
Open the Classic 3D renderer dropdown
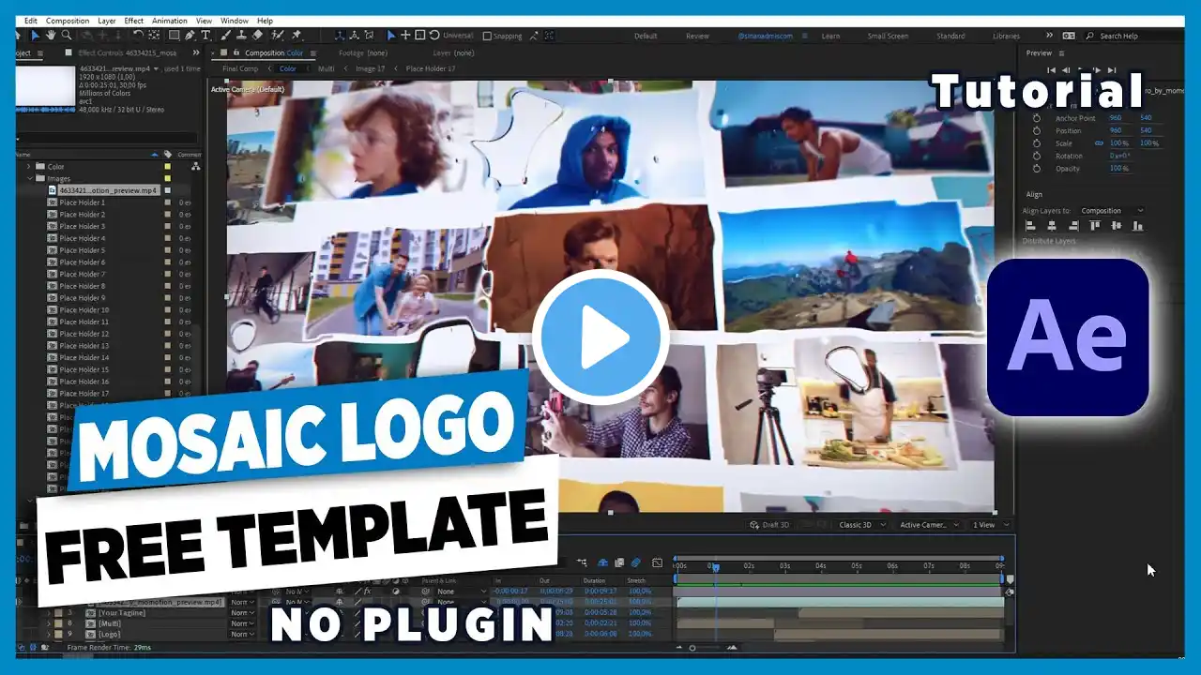coord(861,525)
